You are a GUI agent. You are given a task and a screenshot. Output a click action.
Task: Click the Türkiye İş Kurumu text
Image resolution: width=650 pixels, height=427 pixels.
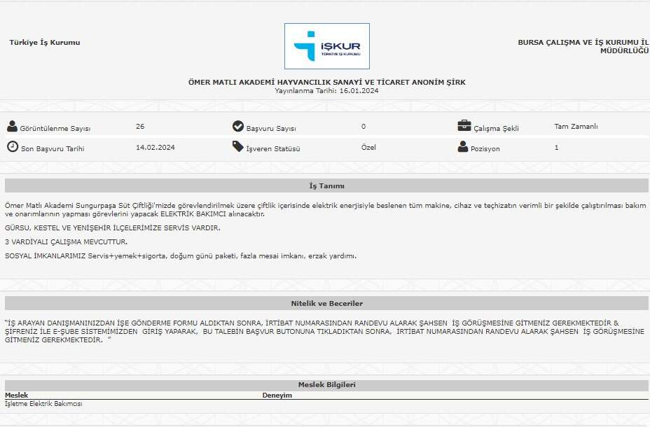(x=45, y=43)
